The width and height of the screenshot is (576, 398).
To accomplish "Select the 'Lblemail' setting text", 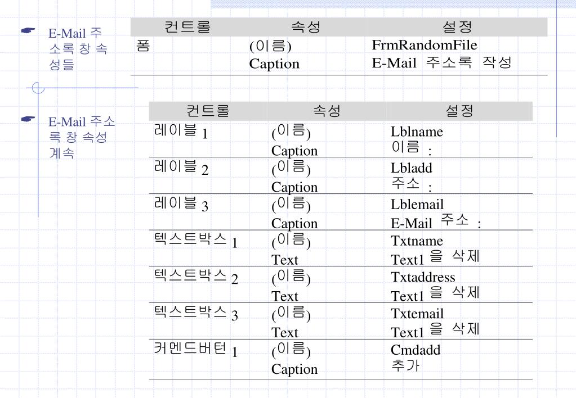I will click(x=417, y=205).
